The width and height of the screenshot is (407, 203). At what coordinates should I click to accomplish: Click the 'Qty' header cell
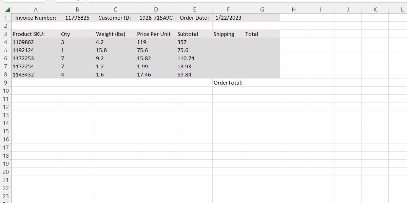pos(77,34)
